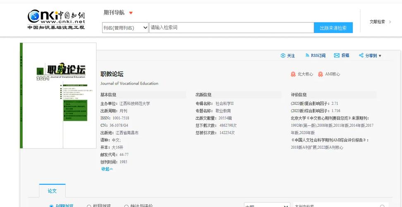
Task: Click the 北大核心 label text
Action: 305,74
